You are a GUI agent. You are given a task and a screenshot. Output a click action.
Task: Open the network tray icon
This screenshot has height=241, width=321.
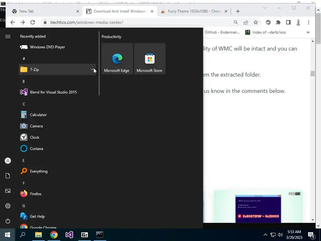[273, 235]
